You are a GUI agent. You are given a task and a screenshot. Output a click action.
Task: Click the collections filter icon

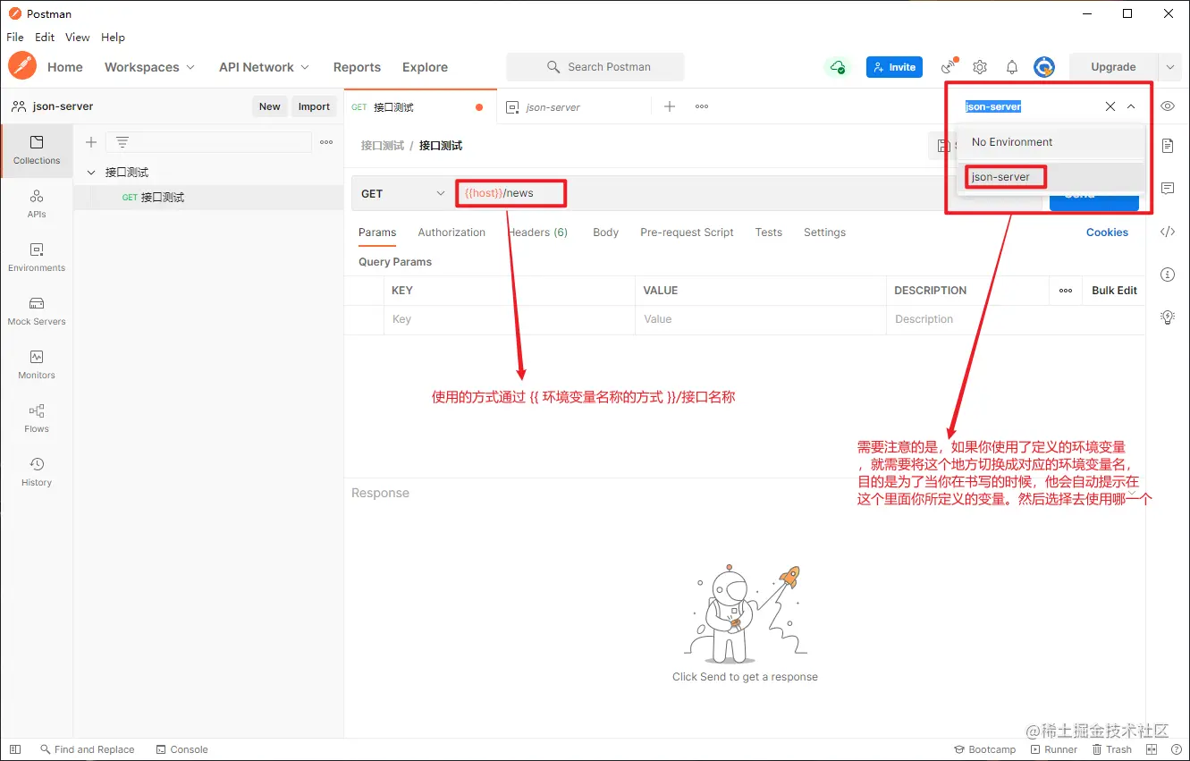(122, 142)
